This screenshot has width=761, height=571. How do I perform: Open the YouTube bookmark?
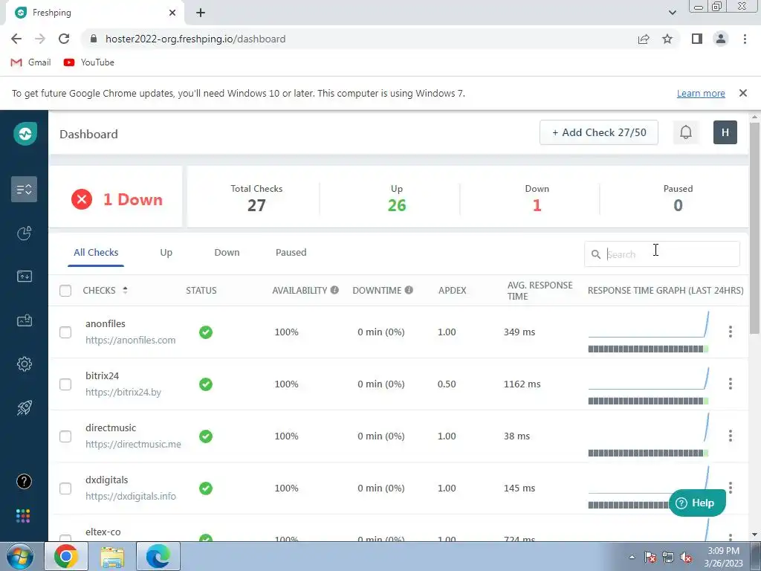point(89,62)
